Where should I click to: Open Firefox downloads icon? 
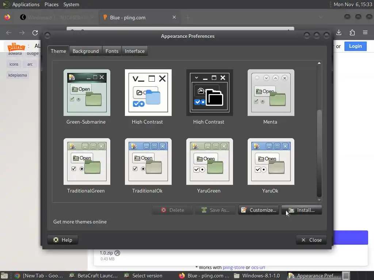point(339,32)
